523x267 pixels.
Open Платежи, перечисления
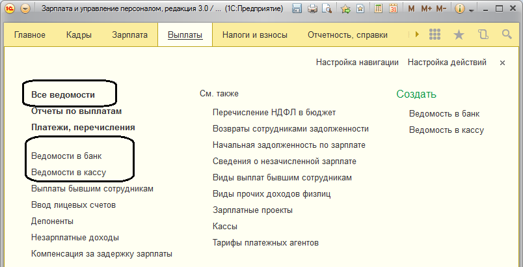(x=83, y=128)
